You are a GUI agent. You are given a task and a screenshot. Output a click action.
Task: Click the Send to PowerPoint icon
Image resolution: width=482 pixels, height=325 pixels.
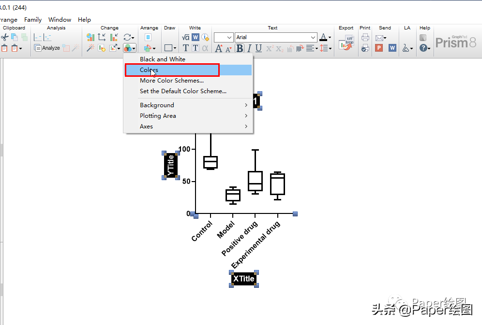(379, 48)
